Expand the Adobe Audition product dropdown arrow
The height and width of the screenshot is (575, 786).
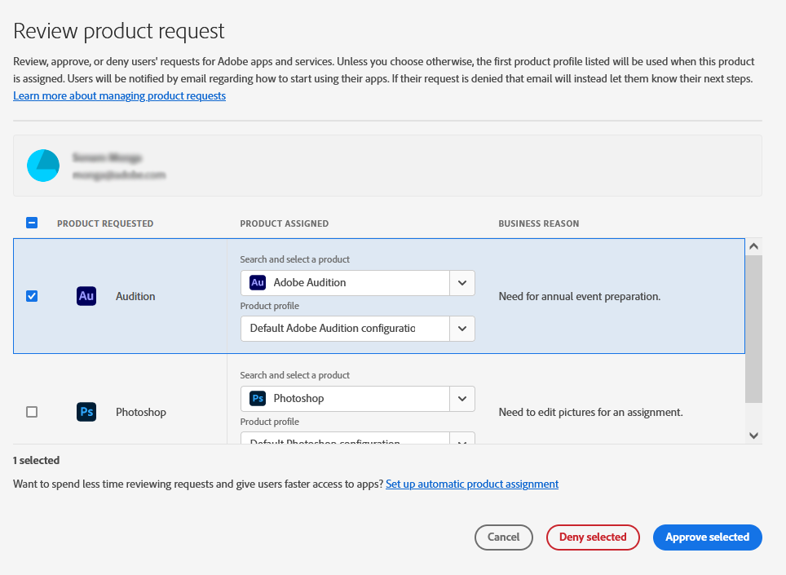462,282
